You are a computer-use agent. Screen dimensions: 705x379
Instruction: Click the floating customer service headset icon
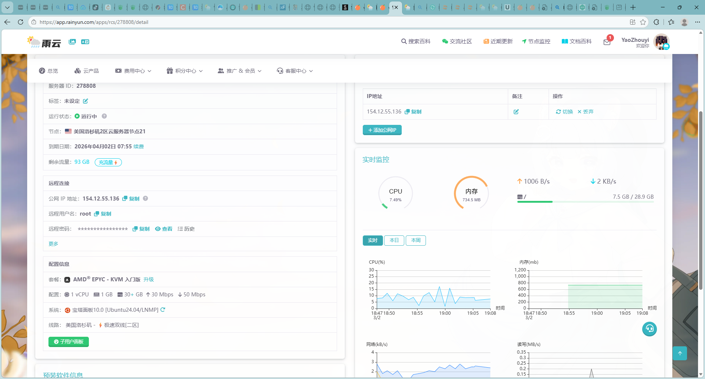point(649,329)
